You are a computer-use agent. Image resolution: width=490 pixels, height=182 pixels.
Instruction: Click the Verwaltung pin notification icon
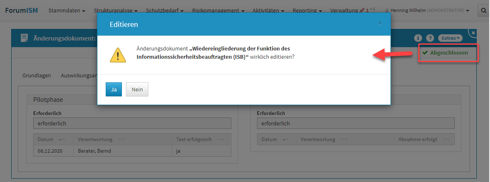(361, 10)
